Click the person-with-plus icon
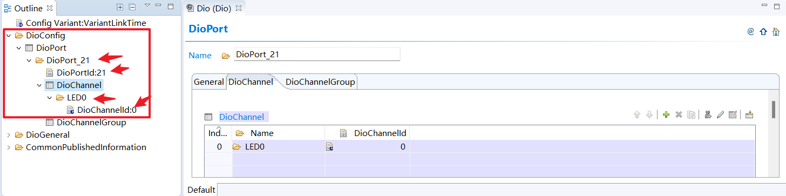Screen dimensions: 786x196 pyautogui.click(x=708, y=114)
